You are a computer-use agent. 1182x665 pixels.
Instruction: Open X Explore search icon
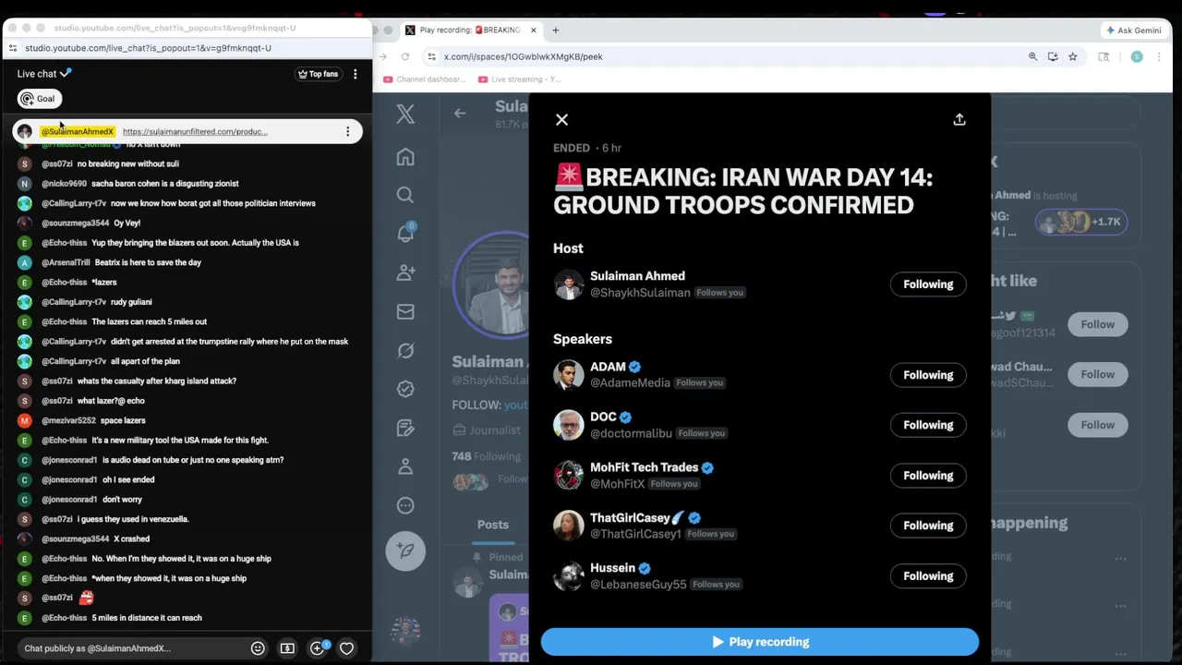click(x=405, y=195)
